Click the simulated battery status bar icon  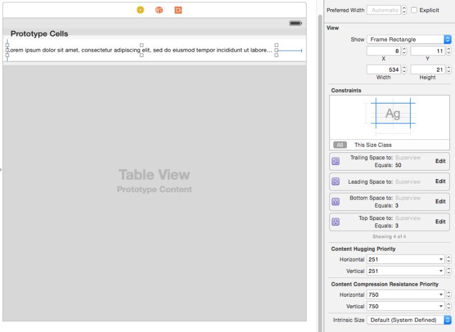point(295,23)
